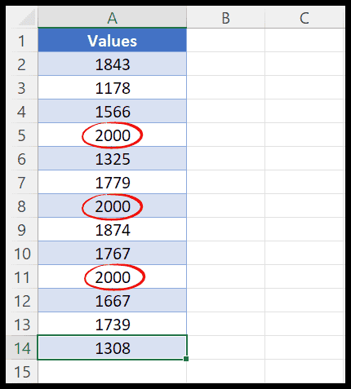The height and width of the screenshot is (389, 351).
Task: Select cell containing 1874
Action: (113, 229)
